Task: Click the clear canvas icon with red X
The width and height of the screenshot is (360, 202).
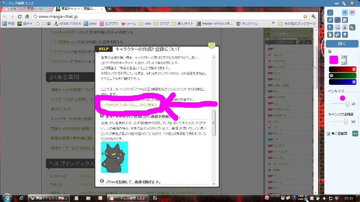Action: [x=345, y=20]
